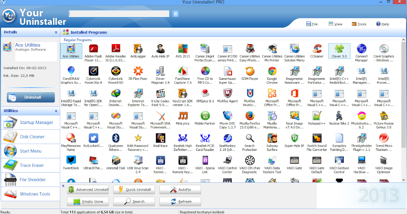Click the Regular Programs group header

point(78,40)
